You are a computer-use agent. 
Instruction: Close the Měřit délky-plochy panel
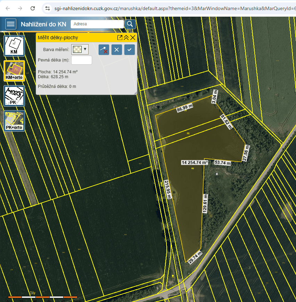coord(133,37)
